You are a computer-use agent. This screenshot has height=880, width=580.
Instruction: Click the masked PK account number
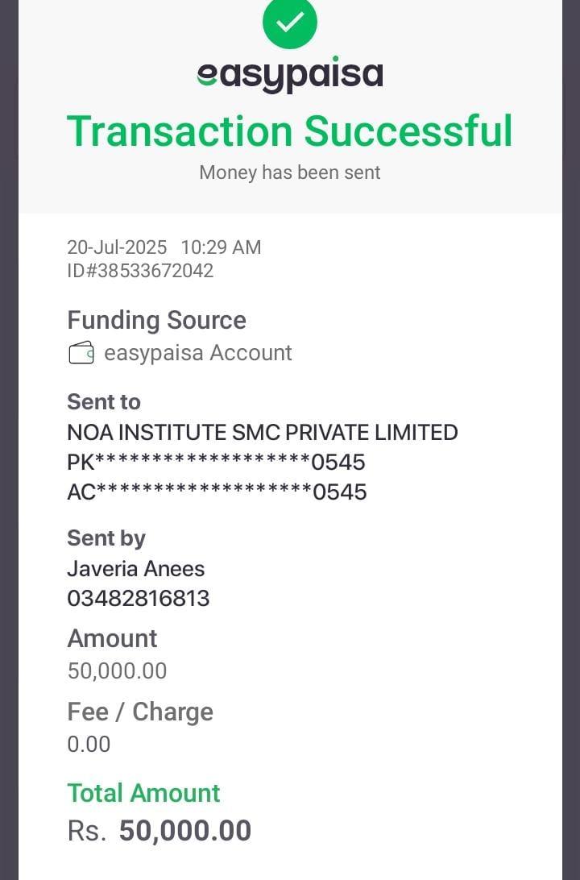[x=216, y=463]
